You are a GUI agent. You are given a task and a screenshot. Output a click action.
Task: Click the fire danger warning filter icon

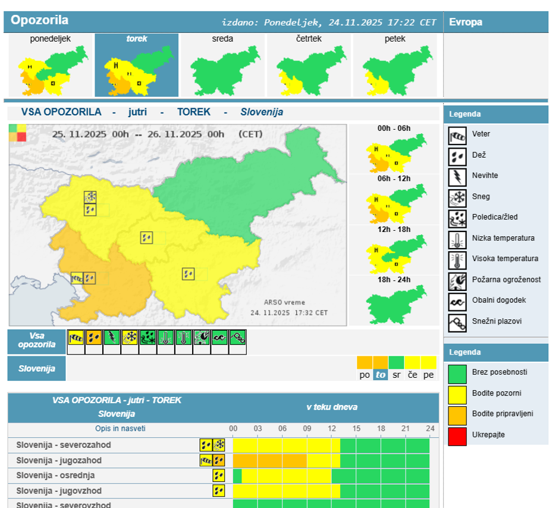[x=202, y=338]
